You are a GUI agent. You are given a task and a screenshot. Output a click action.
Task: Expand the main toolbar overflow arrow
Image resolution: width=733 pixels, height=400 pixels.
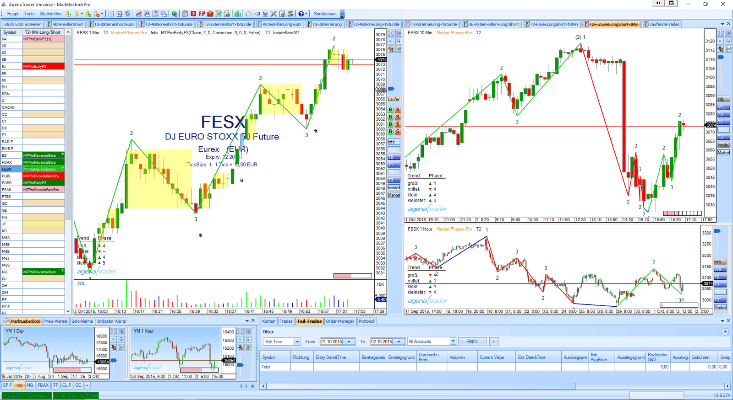coord(342,16)
